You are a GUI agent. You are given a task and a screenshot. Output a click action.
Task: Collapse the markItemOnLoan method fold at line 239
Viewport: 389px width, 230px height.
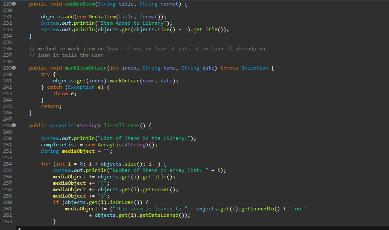(x=14, y=68)
